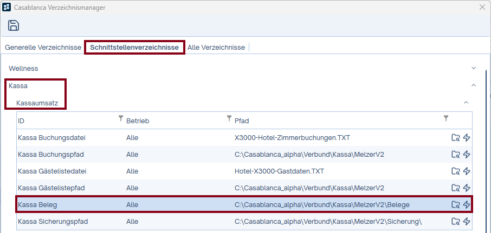This screenshot has height=233, width=491.
Task: Open the Pfad column filter
Action: click(x=446, y=118)
